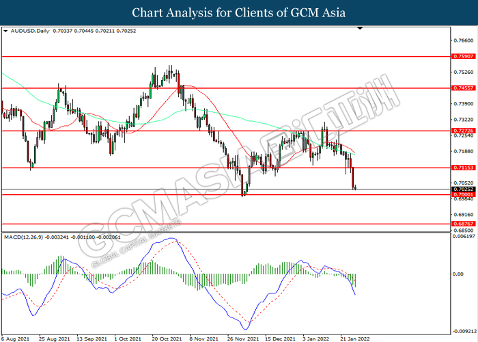Click the chart shift marker triangle at top
The width and height of the screenshot is (478, 342).
click(x=360, y=28)
